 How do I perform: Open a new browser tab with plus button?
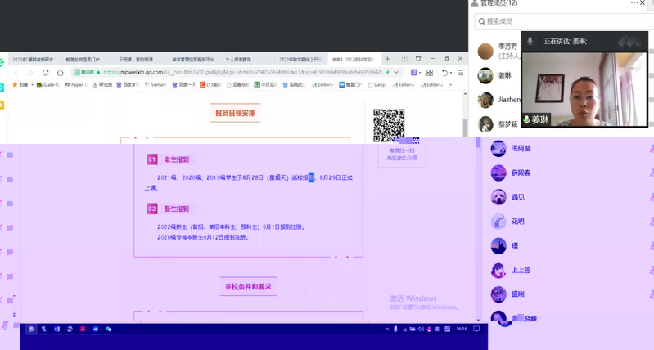[387, 59]
